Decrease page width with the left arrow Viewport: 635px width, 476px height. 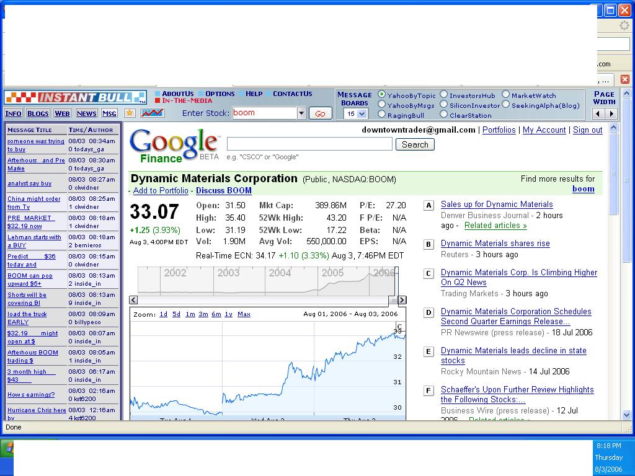tap(598, 114)
